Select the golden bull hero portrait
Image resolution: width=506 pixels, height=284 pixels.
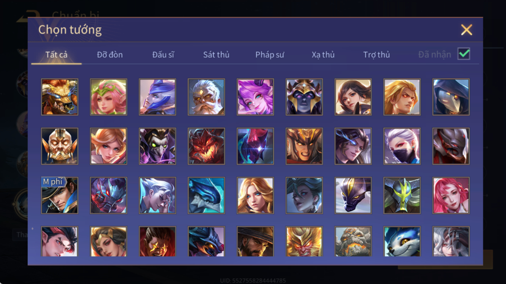(x=60, y=97)
